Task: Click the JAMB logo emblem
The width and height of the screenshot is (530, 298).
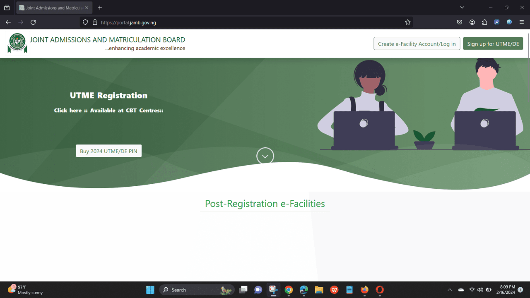Action: [17, 43]
